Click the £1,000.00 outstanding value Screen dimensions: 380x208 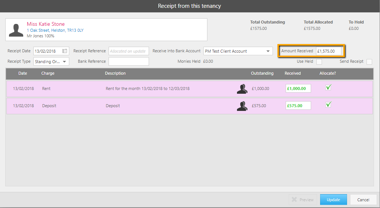tap(261, 89)
